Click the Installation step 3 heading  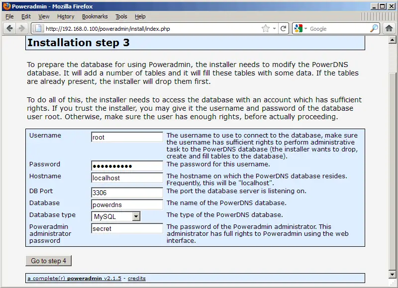[79, 43]
